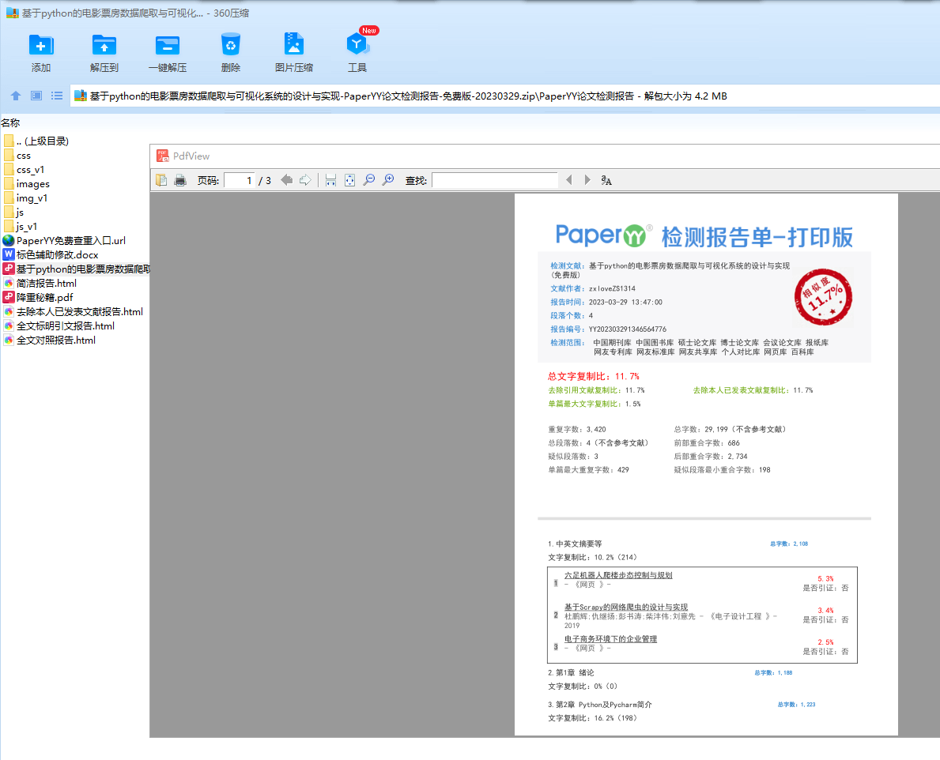This screenshot has height=760, width=940.
Task: Select the 去除本人已发表文献报告.html file
Action: tap(74, 312)
